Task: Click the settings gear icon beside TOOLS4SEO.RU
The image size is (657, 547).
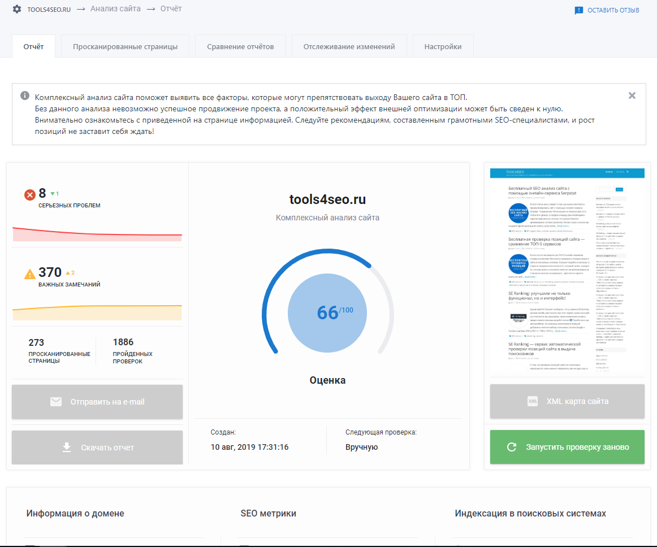Action: (17, 9)
